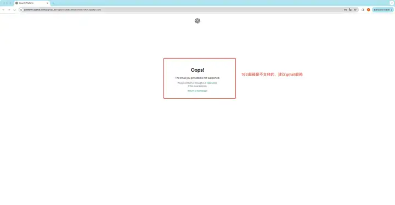Image resolution: width=395 pixels, height=205 pixels.
Task: Open the browser side panel
Action: 363,10
